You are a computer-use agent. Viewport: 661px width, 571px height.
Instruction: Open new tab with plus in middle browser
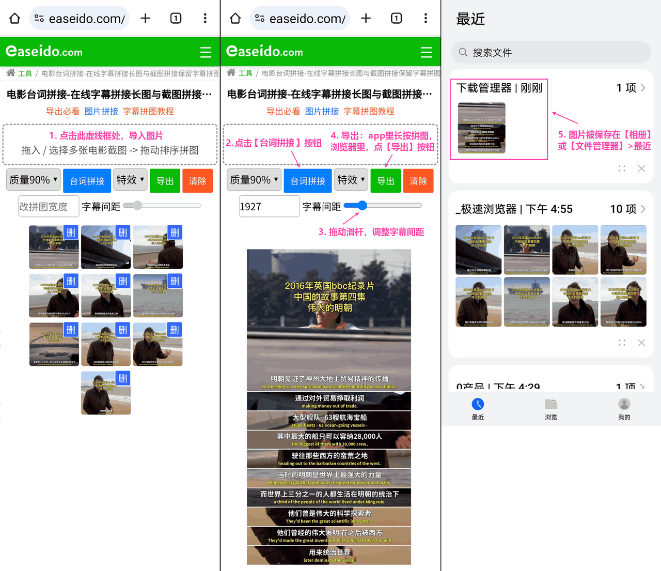pos(366,19)
